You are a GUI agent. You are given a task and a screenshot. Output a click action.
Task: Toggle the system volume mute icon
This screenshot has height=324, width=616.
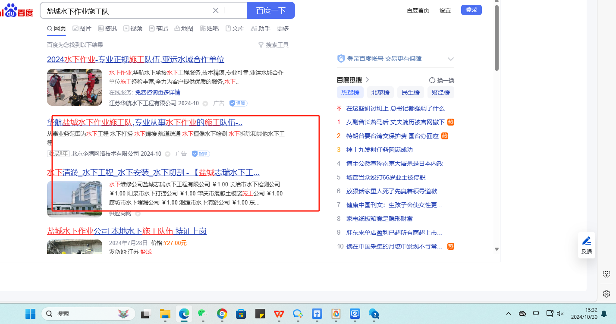tap(560, 314)
